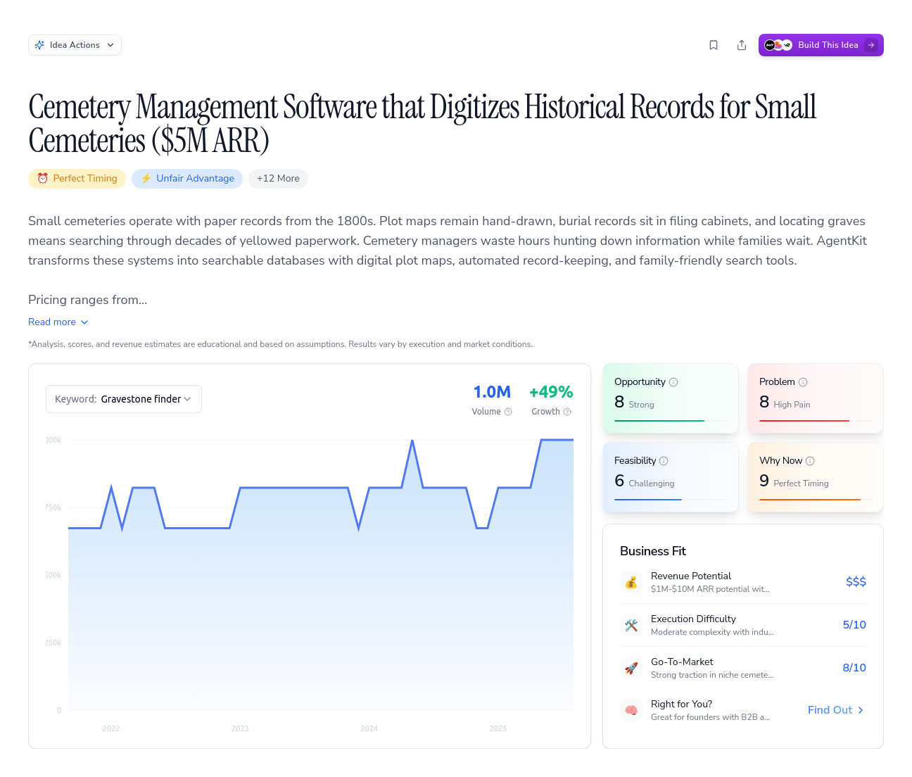Viewport: 912px width, 777px height.
Task: Open the Execution Difficulty row
Action: coord(742,625)
